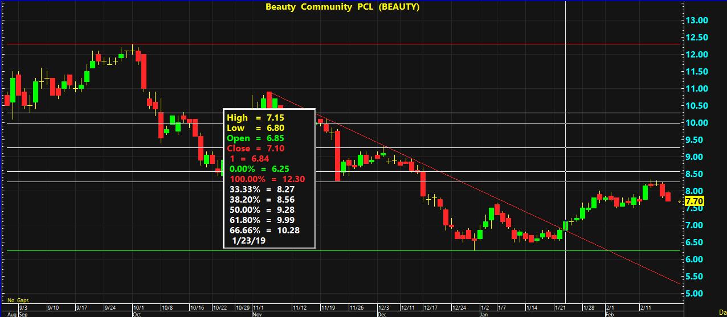Image resolution: width=727 pixels, height=317 pixels.
Task: Click the 33.33% = 8.27 retracement value
Action: [261, 190]
